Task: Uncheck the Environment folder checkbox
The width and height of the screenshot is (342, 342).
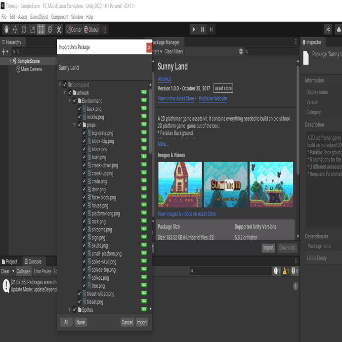Action: [x=75, y=100]
